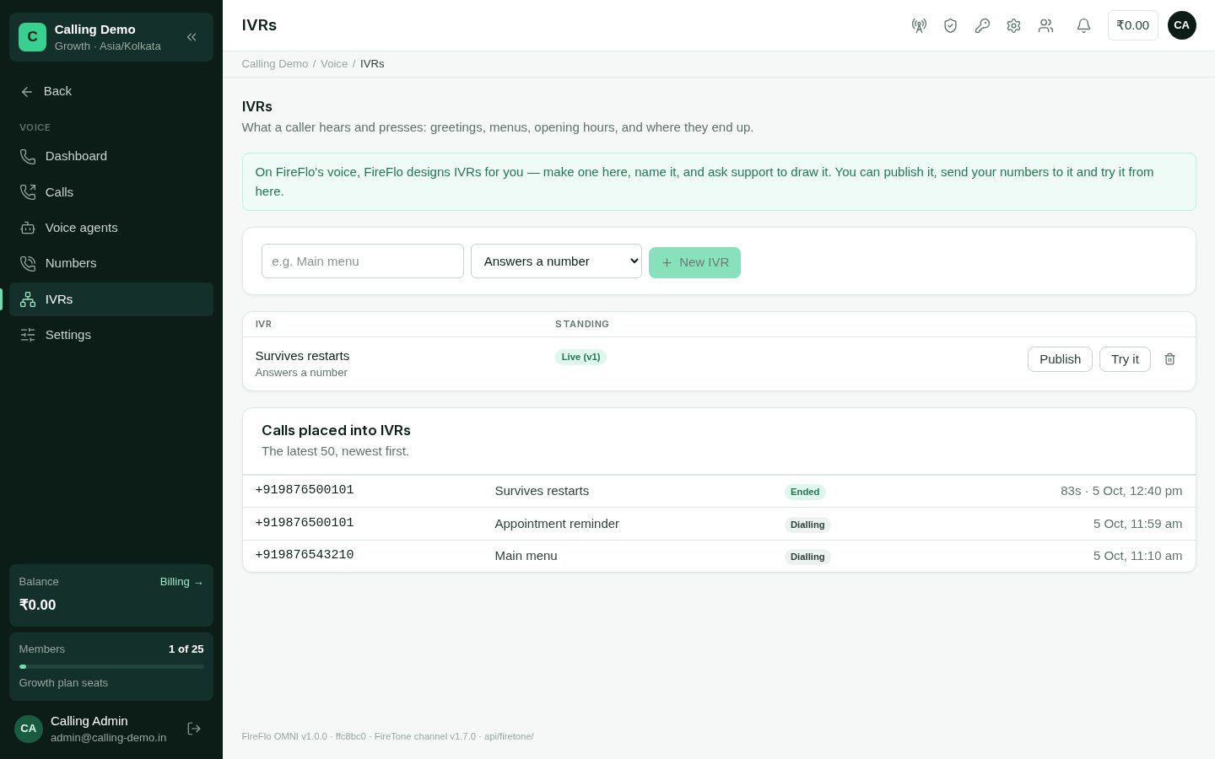Click the New IVR button

point(694,262)
